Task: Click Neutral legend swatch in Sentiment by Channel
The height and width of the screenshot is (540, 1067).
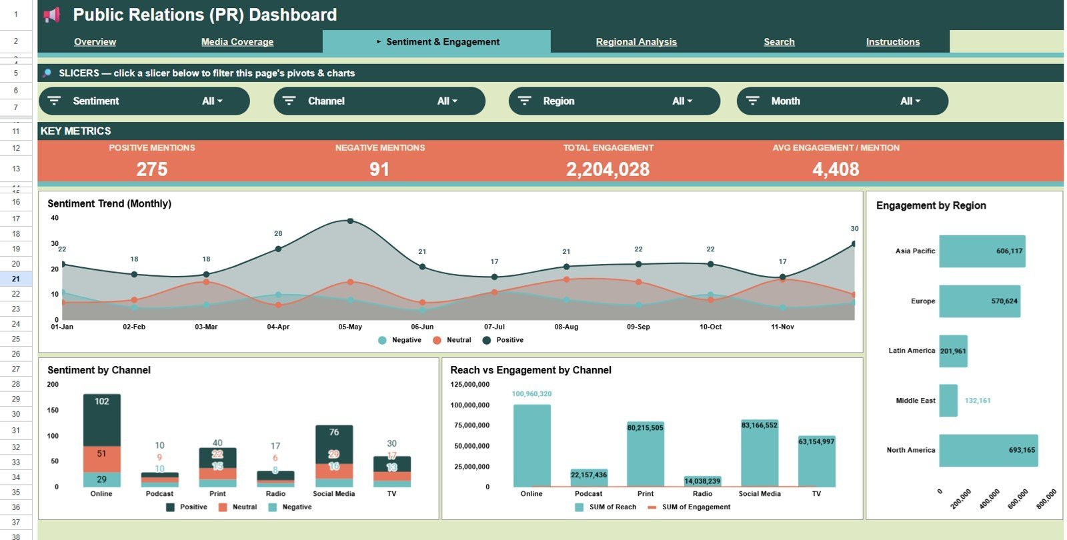Action: pyautogui.click(x=223, y=507)
